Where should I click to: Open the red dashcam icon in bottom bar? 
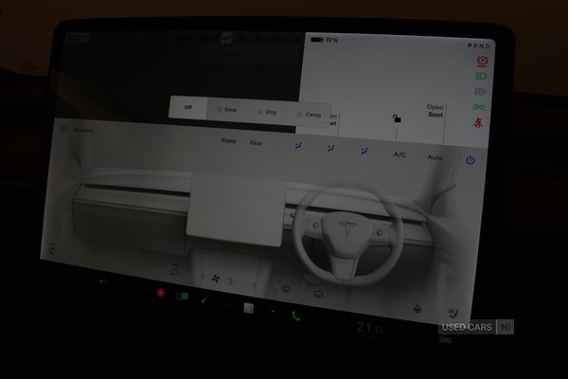(161, 293)
